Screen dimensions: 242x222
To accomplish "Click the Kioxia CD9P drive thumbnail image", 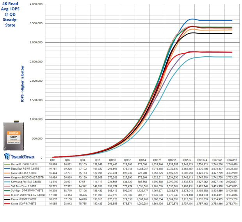I will [x=14, y=135].
